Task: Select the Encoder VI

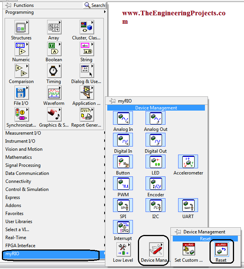Action: (156, 183)
